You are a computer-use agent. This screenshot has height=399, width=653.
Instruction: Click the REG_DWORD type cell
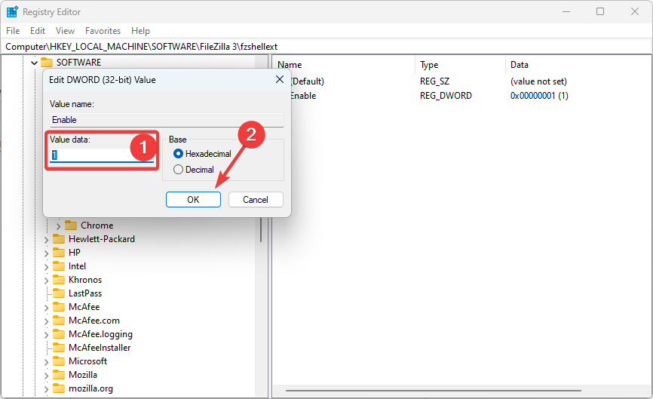point(446,96)
